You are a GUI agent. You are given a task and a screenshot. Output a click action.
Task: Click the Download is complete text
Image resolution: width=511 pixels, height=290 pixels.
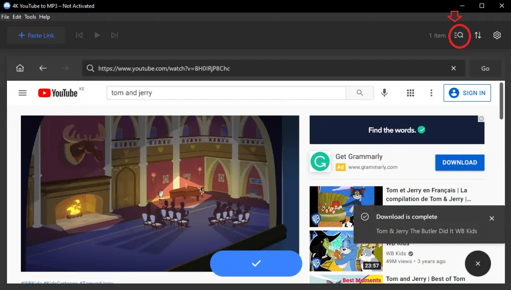[x=406, y=217]
